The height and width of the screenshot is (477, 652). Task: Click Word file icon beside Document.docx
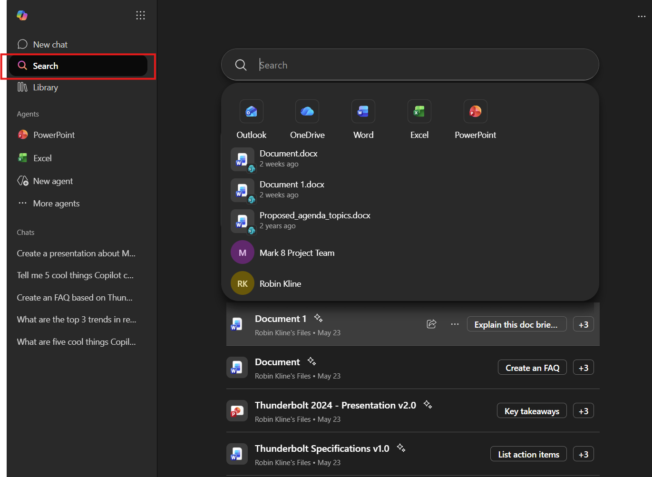coord(243,159)
